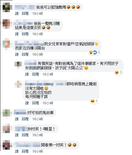Open the avatar of the 爸爸可以堅強點嗎 commenter

(x=6, y=7)
